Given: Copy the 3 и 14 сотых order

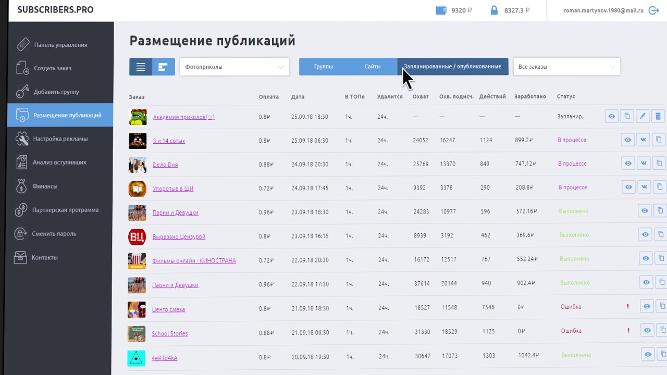Looking at the screenshot, I should click(x=659, y=140).
